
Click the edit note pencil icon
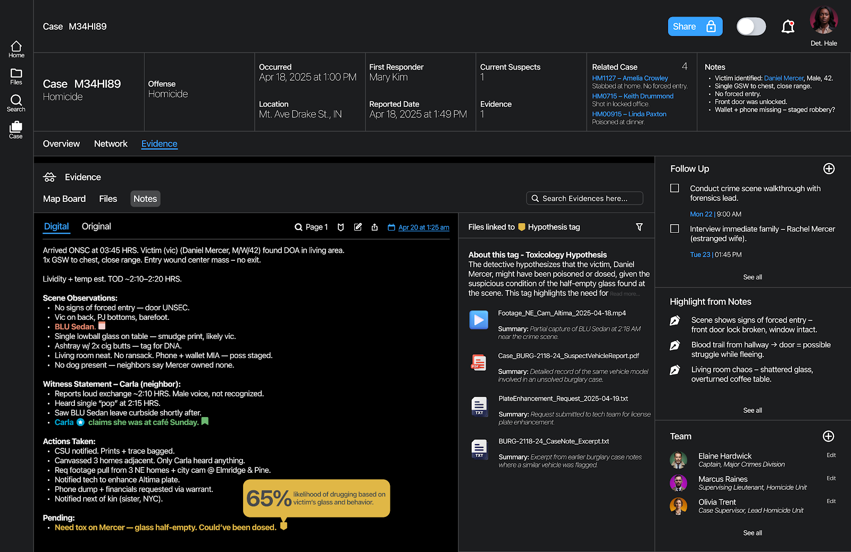tap(358, 227)
